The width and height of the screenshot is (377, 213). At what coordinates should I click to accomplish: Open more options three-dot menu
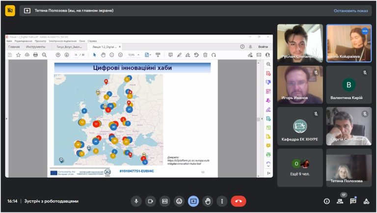pyautogui.click(x=222, y=201)
